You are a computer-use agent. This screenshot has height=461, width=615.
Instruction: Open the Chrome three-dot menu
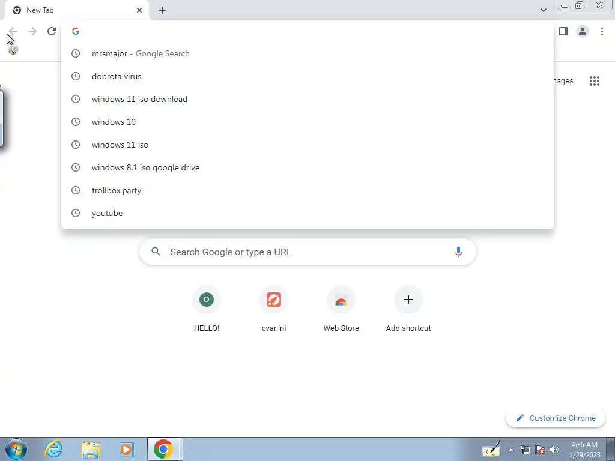(x=602, y=31)
